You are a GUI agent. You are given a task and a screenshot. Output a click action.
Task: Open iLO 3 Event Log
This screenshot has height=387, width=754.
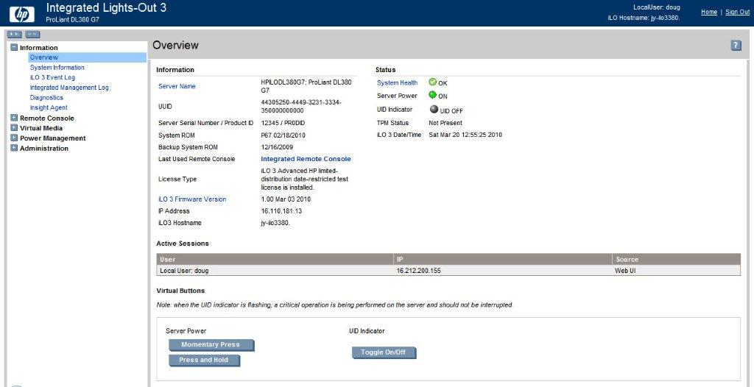tap(52, 77)
